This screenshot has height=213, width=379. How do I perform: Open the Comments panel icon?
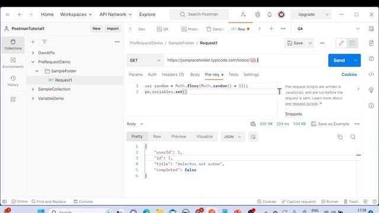[x=371, y=59]
